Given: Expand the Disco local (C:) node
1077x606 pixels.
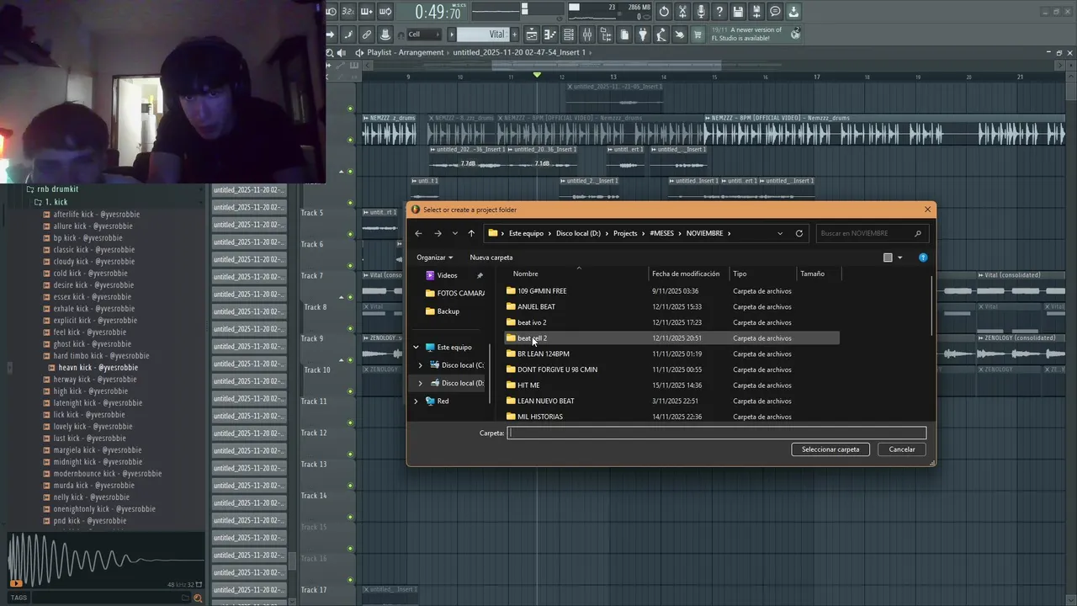Looking at the screenshot, I should (421, 365).
